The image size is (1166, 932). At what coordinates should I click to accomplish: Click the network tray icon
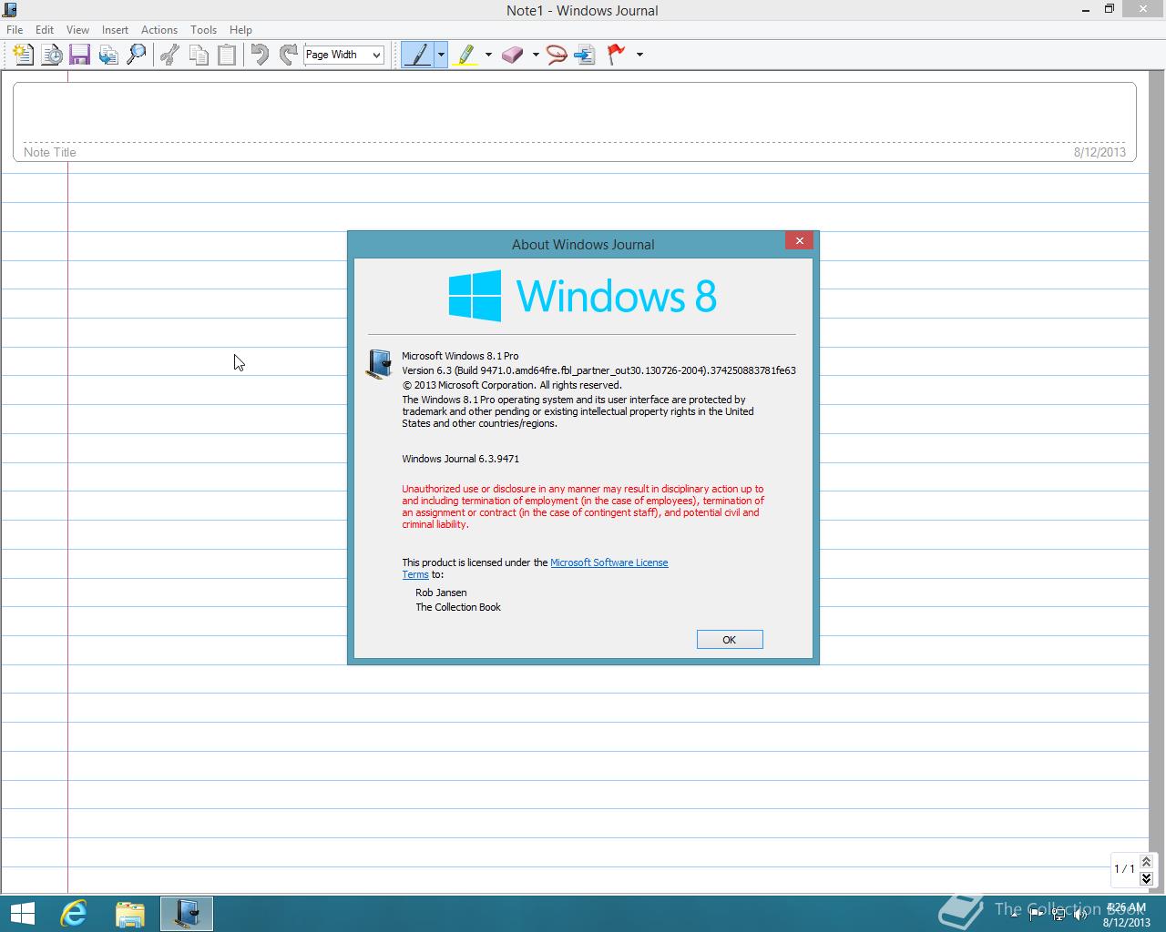tap(1057, 915)
